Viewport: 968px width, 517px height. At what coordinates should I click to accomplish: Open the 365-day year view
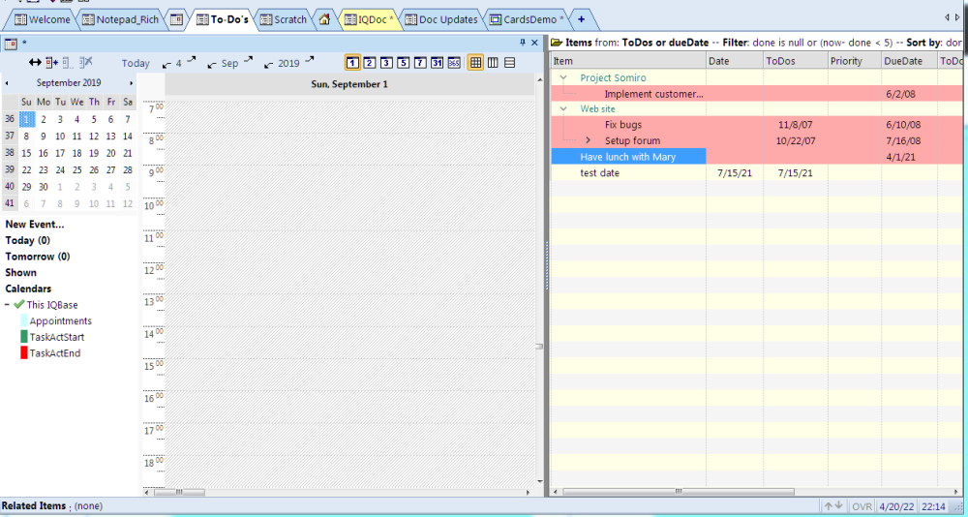click(x=454, y=63)
